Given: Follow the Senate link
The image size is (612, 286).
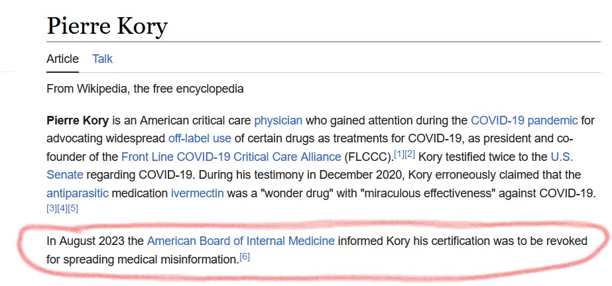Looking at the screenshot, I should click(x=65, y=175).
